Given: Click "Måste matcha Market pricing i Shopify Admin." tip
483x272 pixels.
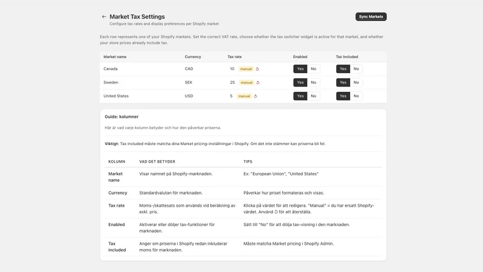Looking at the screenshot, I should tap(289, 244).
